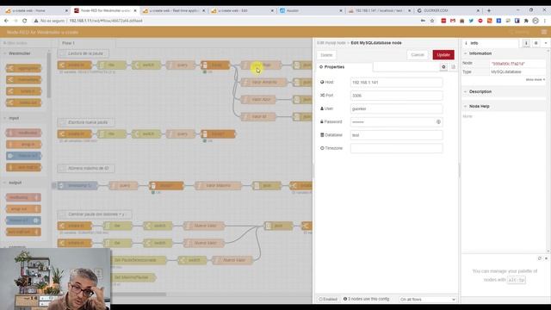Open node settings gear tab in edit panel
Viewport: 551px width, 310px height.
[x=443, y=67]
